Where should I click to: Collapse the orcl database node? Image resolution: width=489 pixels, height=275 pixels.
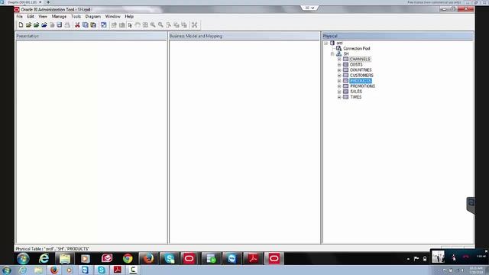click(x=326, y=43)
